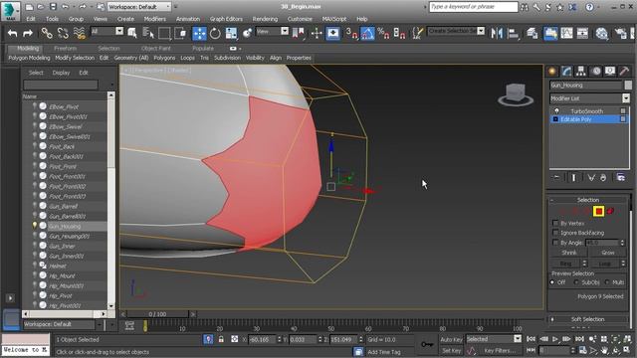Open the Material Editor icon

tap(601, 33)
